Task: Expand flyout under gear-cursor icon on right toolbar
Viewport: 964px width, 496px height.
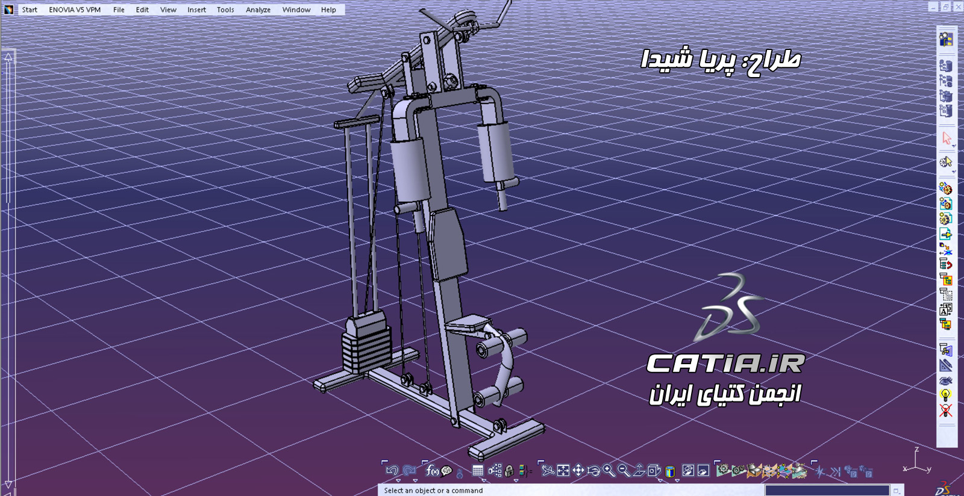Action: coord(954,172)
